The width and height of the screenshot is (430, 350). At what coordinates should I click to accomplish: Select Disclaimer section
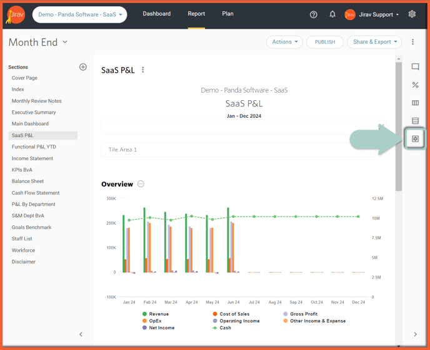(x=24, y=262)
